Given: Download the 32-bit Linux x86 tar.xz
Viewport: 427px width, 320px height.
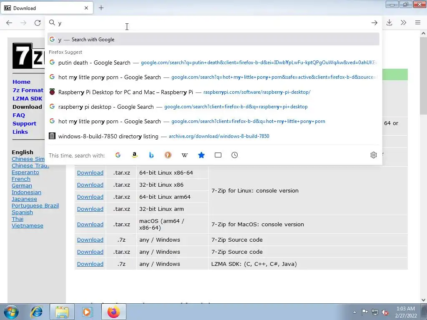Looking at the screenshot, I should point(90,185).
